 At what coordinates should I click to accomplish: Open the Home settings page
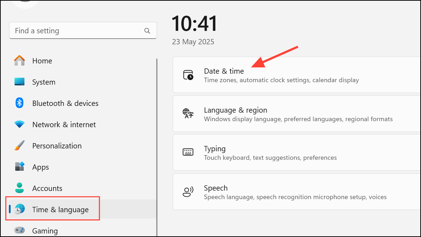point(83,61)
